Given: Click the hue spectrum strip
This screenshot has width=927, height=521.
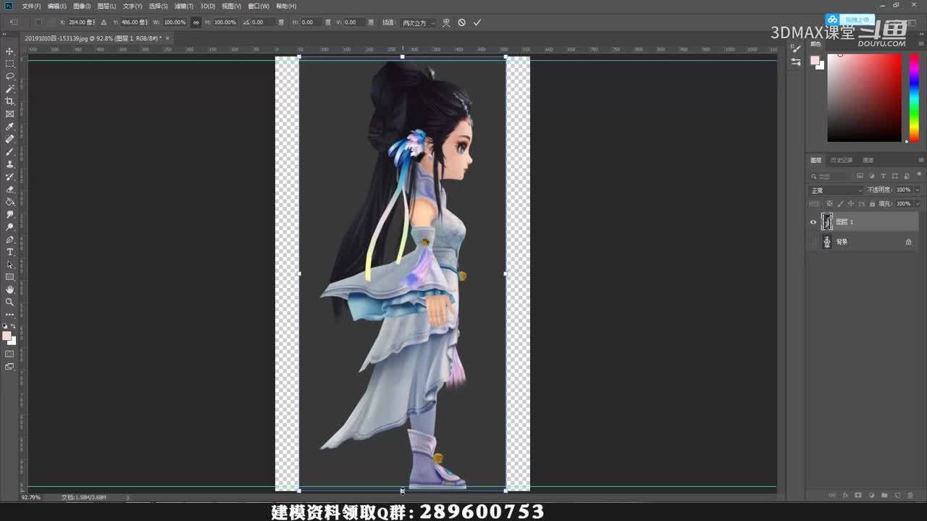Looking at the screenshot, I should coord(914,98).
